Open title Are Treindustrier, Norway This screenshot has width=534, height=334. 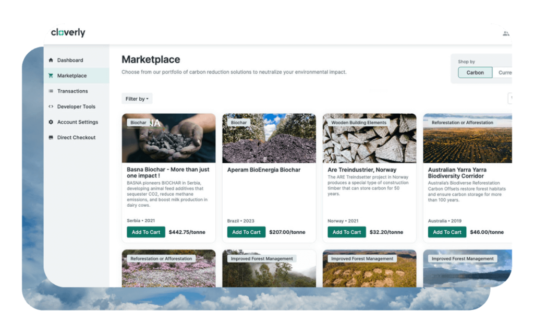tap(362, 170)
